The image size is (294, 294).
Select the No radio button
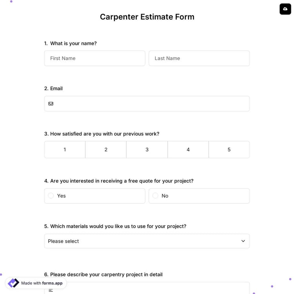point(155,196)
